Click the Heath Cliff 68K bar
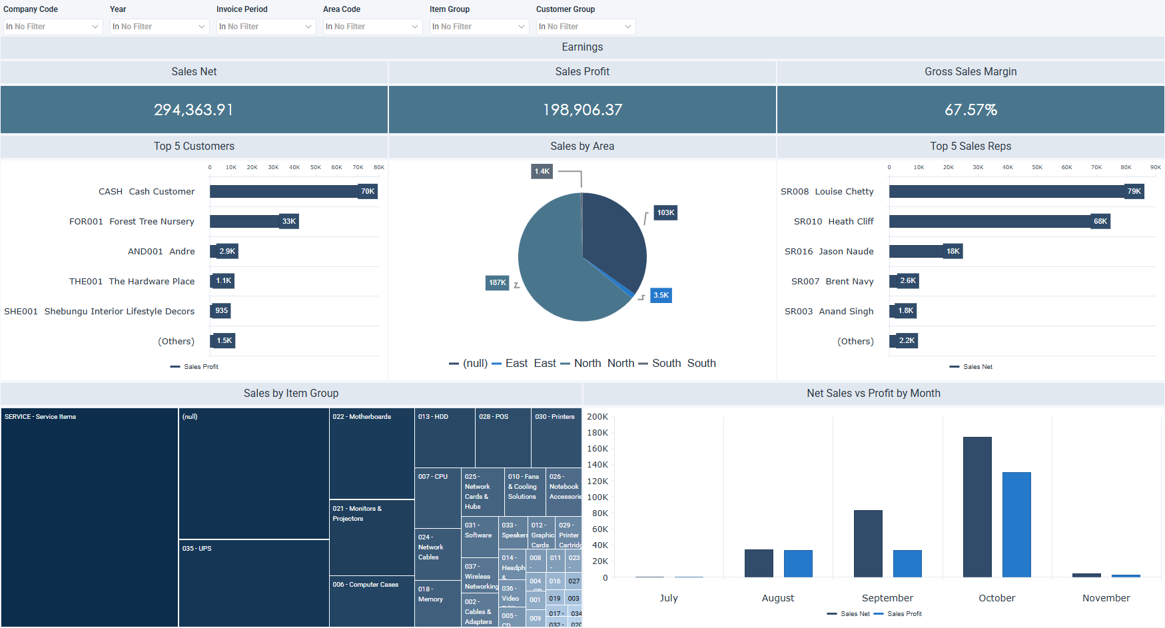1165x628 pixels. 999,221
